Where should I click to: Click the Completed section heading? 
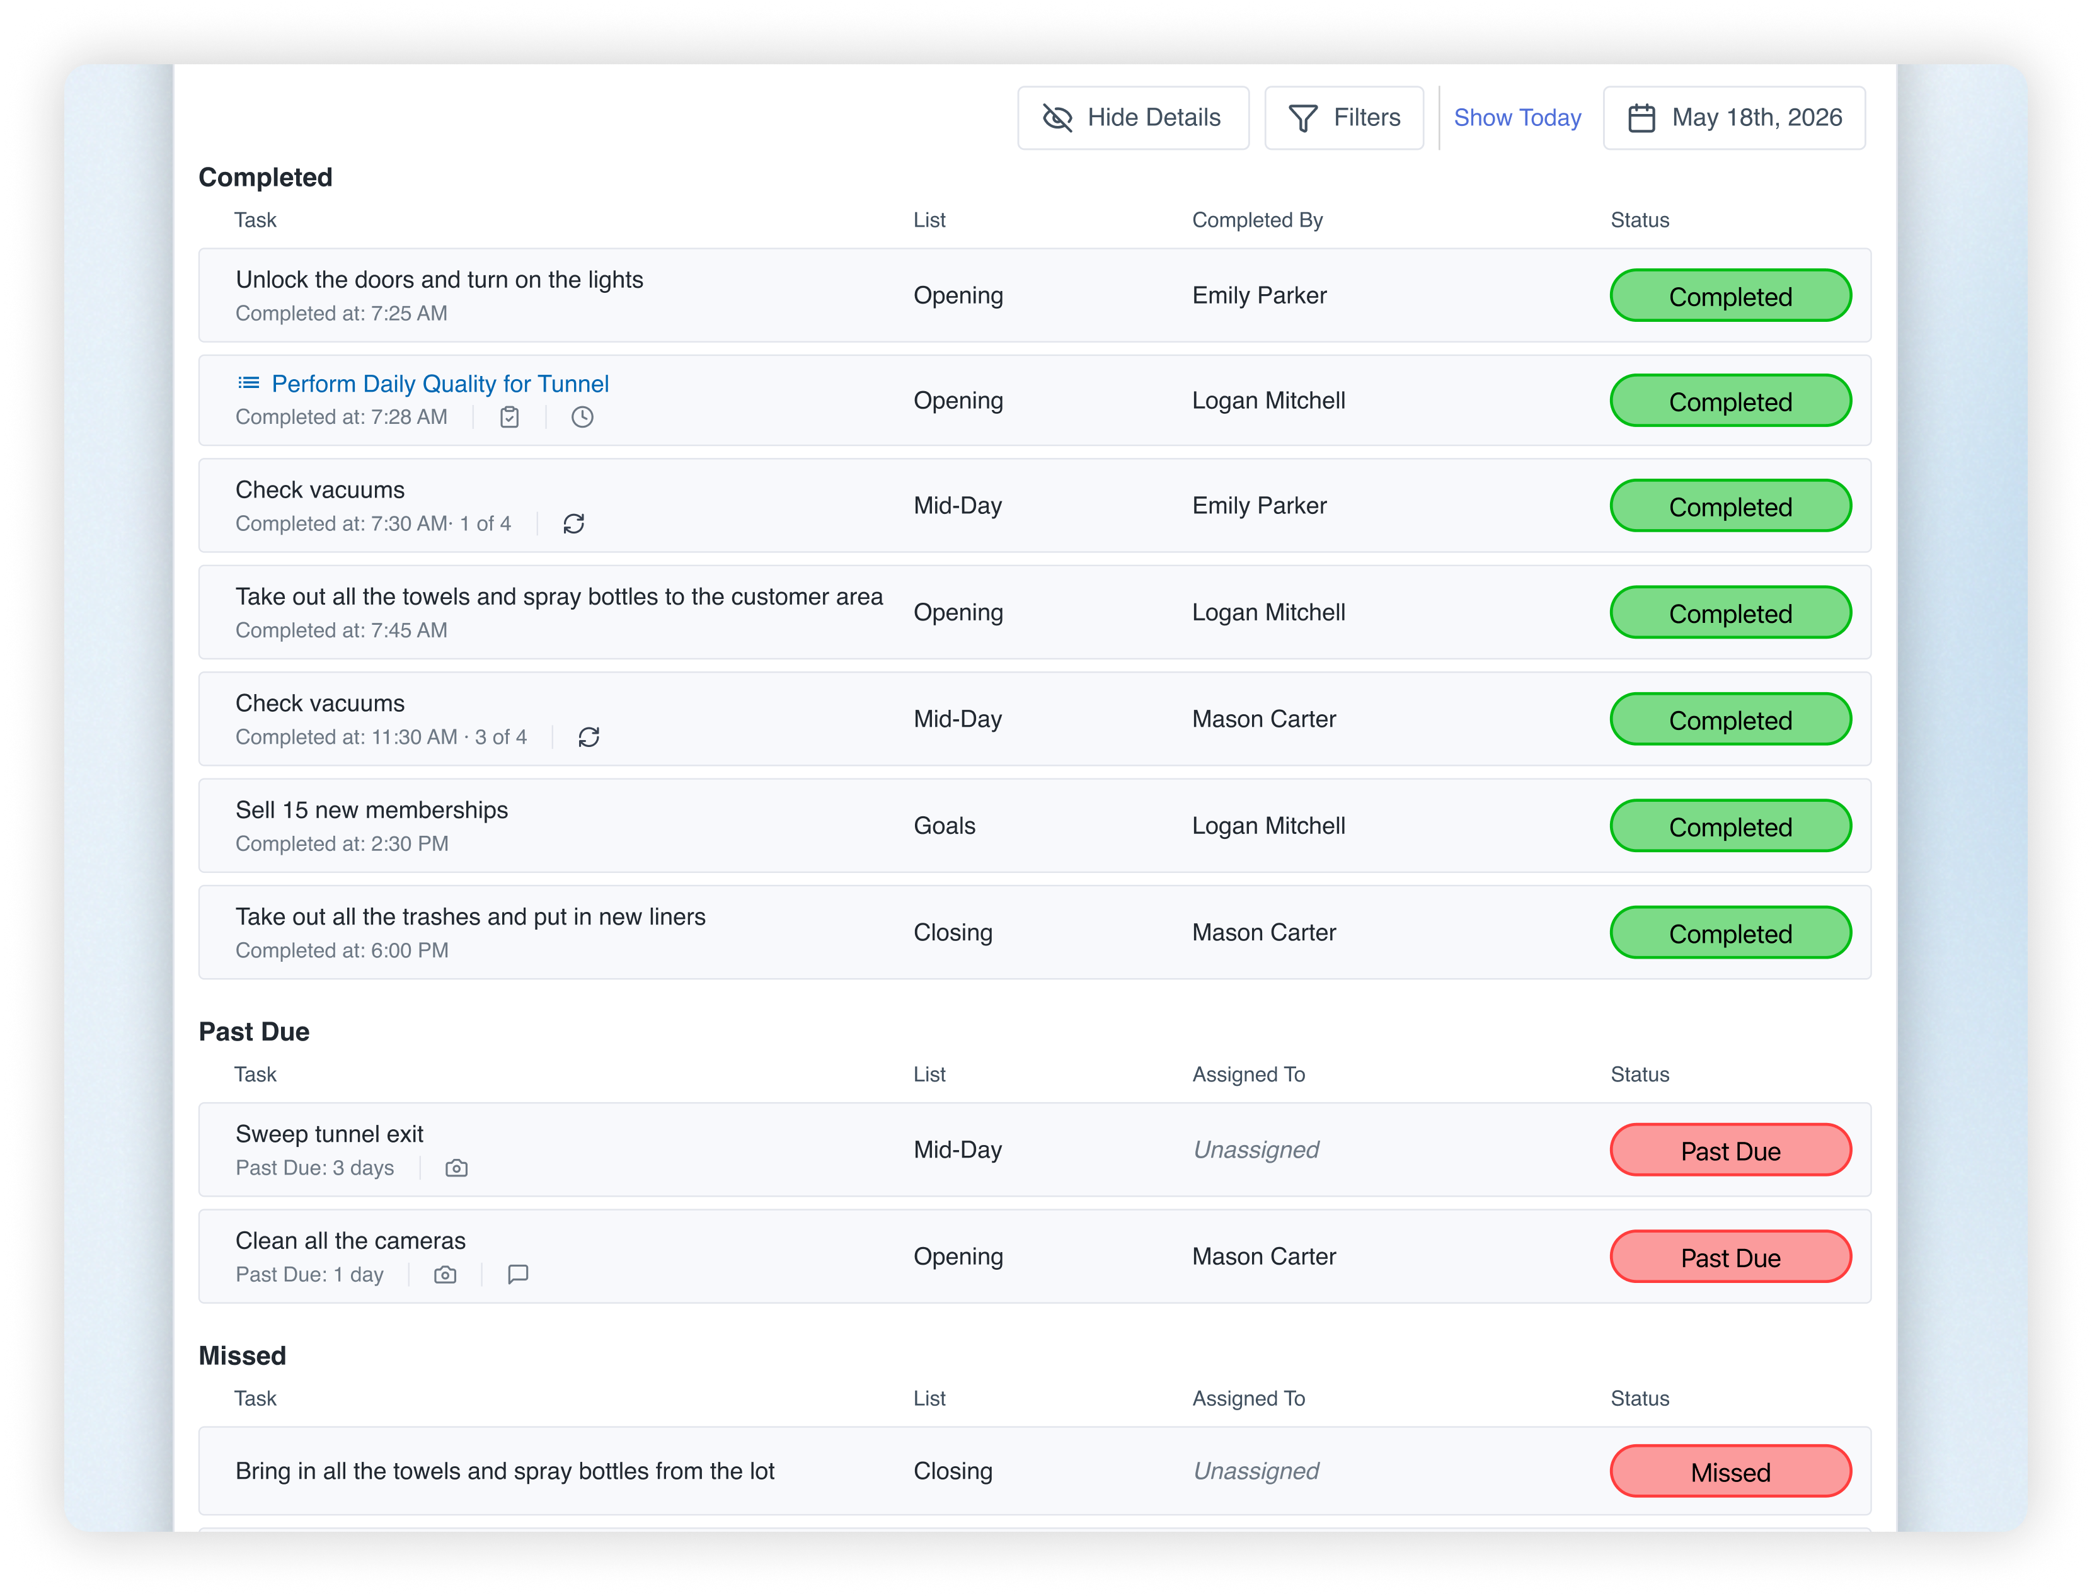[265, 178]
